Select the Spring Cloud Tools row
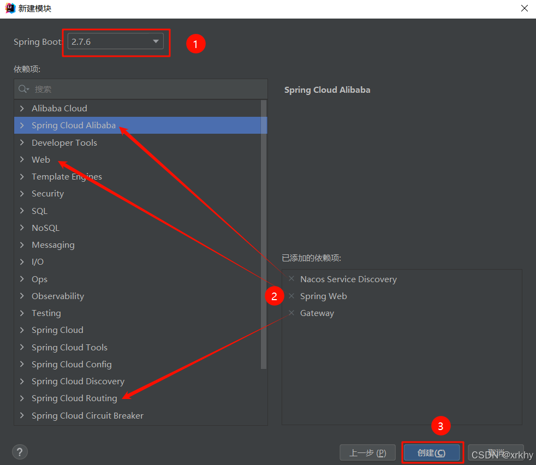 point(138,347)
